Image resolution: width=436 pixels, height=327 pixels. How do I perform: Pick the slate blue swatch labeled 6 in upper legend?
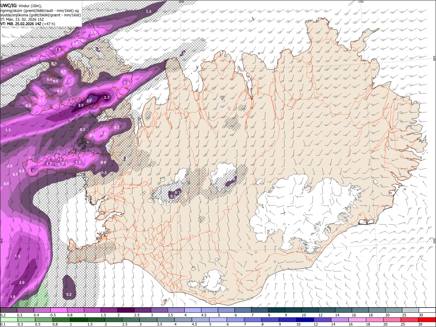(243, 310)
